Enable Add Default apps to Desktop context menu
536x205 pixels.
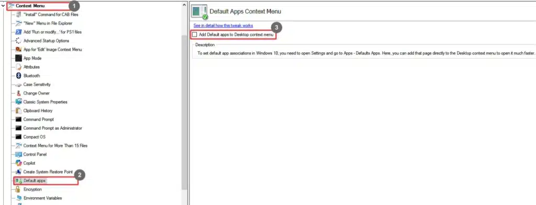pos(195,35)
